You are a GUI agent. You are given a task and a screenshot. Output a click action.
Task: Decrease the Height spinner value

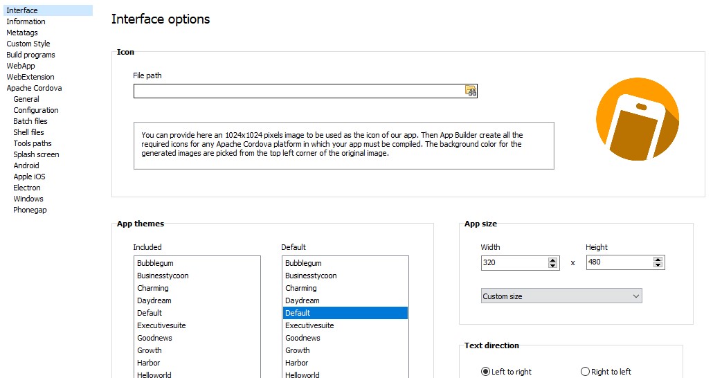click(658, 266)
